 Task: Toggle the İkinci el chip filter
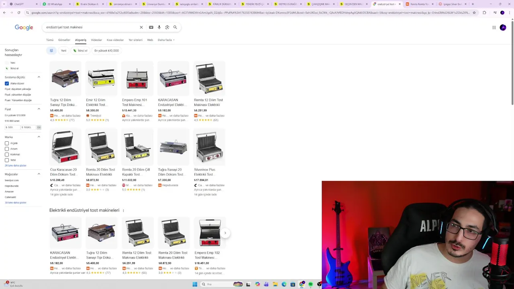(80, 51)
